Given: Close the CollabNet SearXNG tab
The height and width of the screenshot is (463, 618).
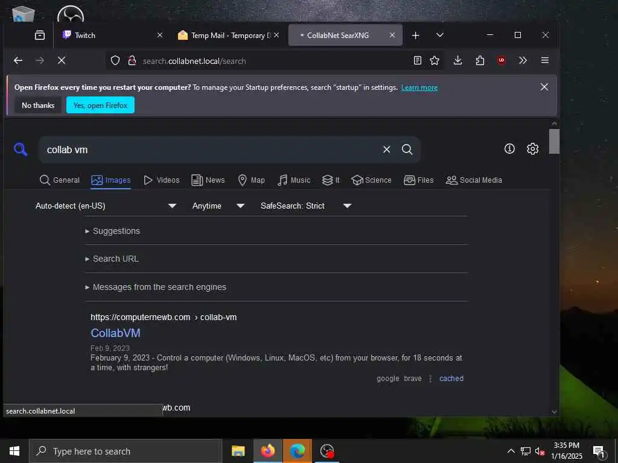Looking at the screenshot, I should click(x=392, y=35).
